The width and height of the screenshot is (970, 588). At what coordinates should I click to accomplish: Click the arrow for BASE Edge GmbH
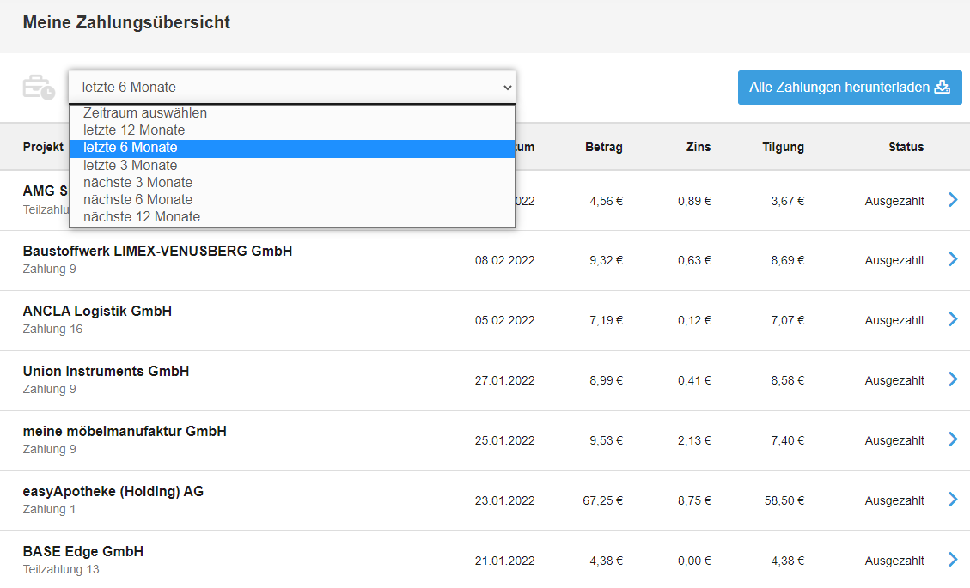[952, 560]
